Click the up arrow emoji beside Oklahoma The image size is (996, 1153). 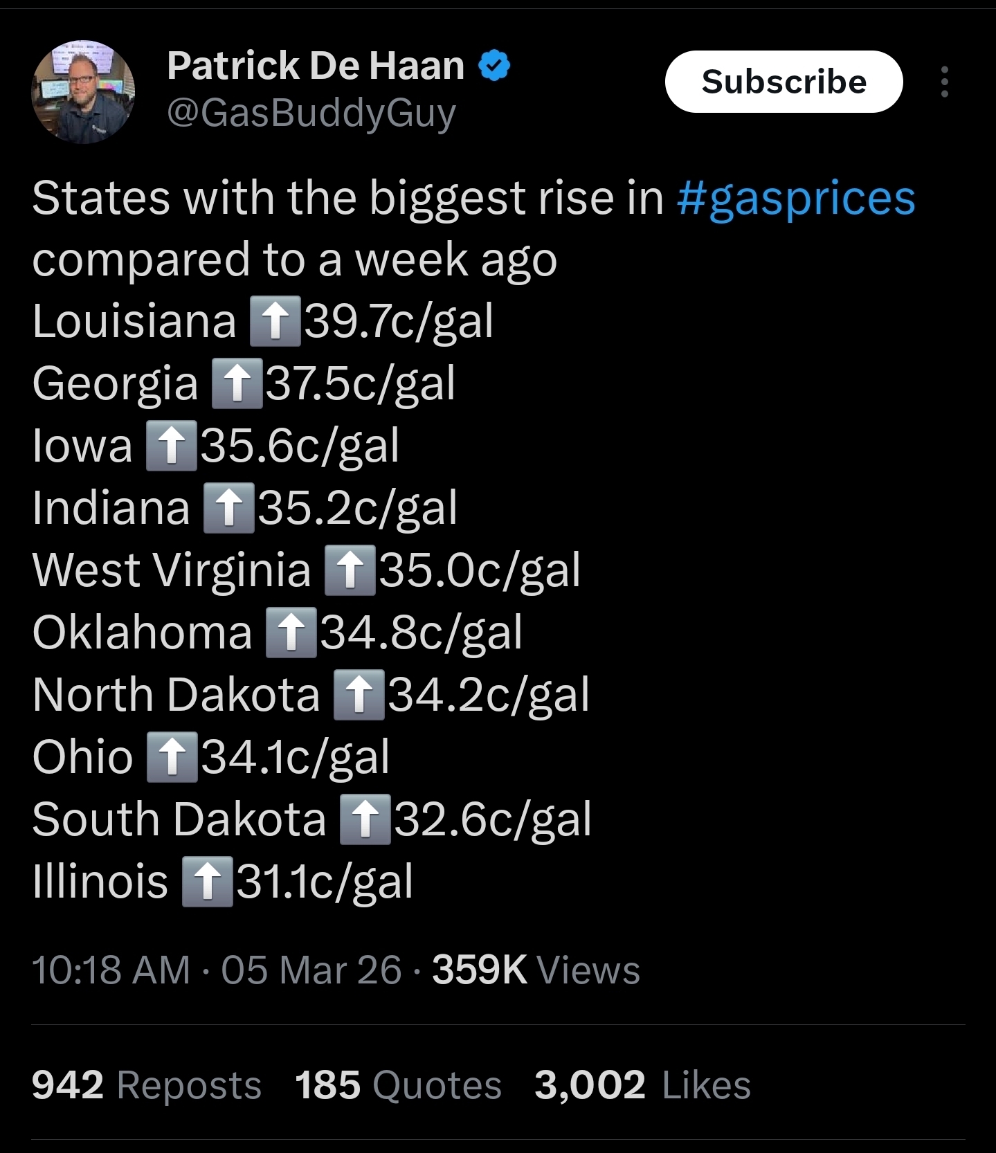coord(291,633)
